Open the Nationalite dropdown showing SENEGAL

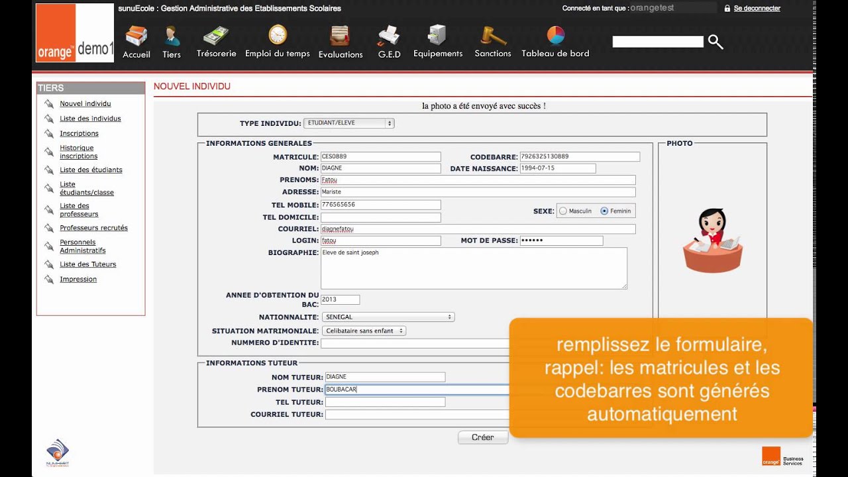(x=388, y=317)
